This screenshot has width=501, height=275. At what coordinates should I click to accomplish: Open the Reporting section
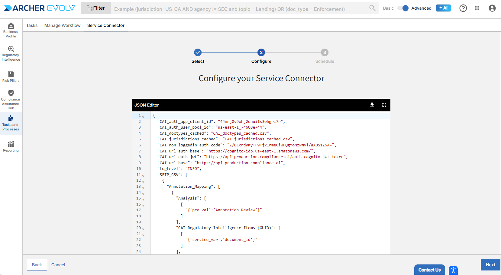click(x=11, y=146)
